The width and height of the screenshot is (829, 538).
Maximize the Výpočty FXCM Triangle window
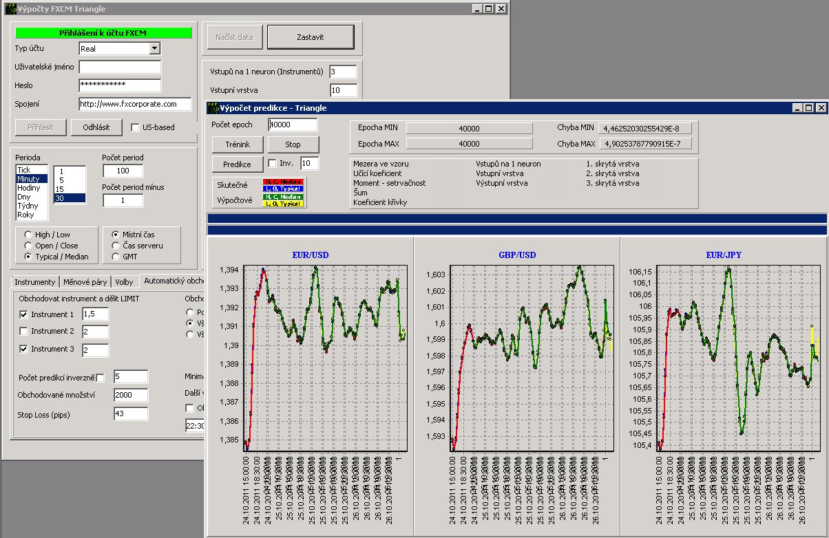[x=488, y=9]
